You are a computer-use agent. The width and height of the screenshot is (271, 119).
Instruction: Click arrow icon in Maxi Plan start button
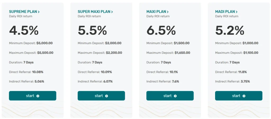(175, 96)
